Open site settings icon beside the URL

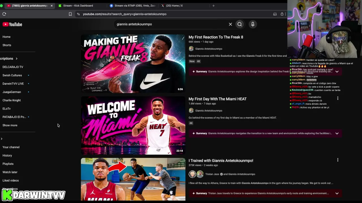tap(78, 14)
